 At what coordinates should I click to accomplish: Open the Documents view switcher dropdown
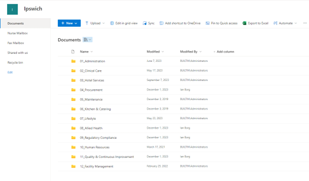click(87, 40)
